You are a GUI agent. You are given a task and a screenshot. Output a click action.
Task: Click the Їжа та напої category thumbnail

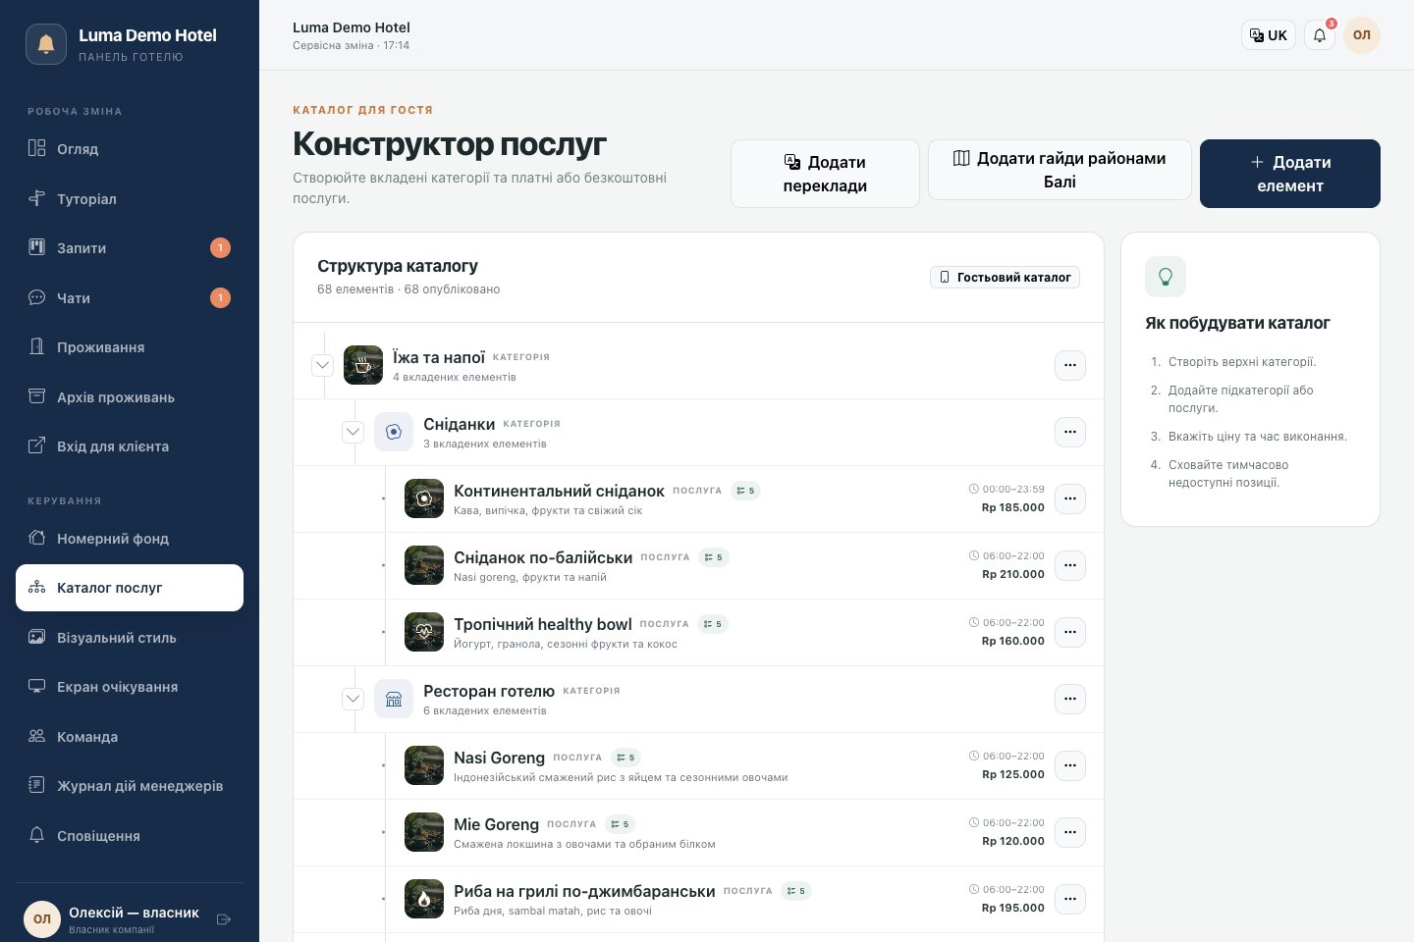point(363,365)
